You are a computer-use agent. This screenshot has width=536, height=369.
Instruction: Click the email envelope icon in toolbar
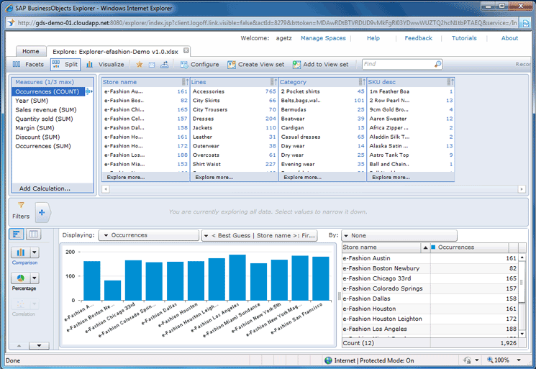[x=152, y=65]
